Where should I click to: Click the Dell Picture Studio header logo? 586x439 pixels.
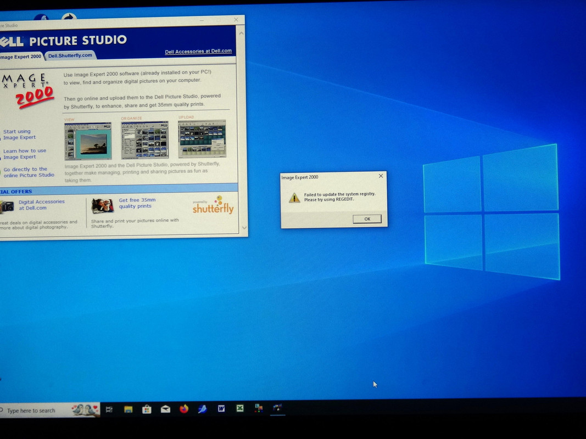[x=64, y=40]
